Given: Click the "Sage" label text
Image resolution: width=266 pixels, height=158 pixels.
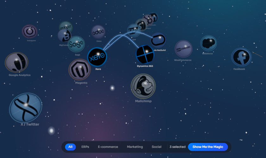Looking at the screenshot, I should pyautogui.click(x=78, y=55).
